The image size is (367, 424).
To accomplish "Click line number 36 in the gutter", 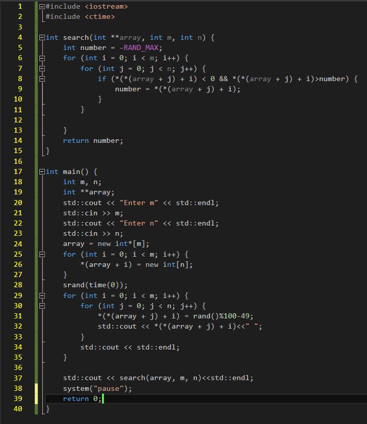I will (x=18, y=367).
